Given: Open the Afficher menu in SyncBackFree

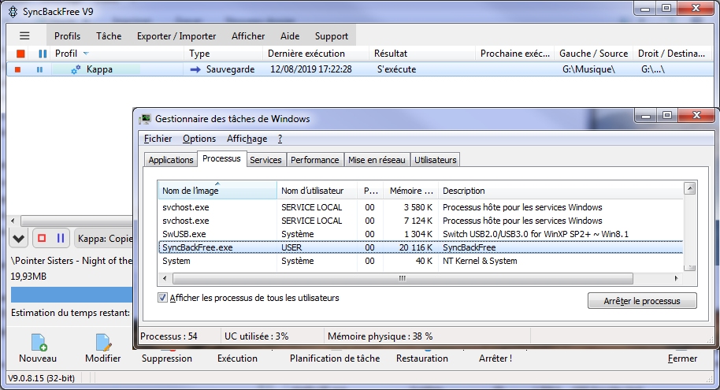Looking at the screenshot, I should 248,35.
